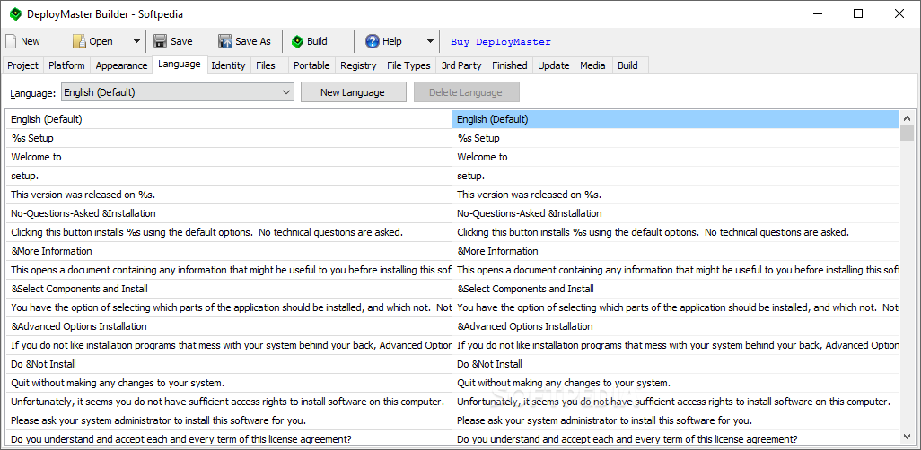Click left 'No-Questions-Asked &Installation' cell
This screenshot has width=921, height=450.
point(229,213)
